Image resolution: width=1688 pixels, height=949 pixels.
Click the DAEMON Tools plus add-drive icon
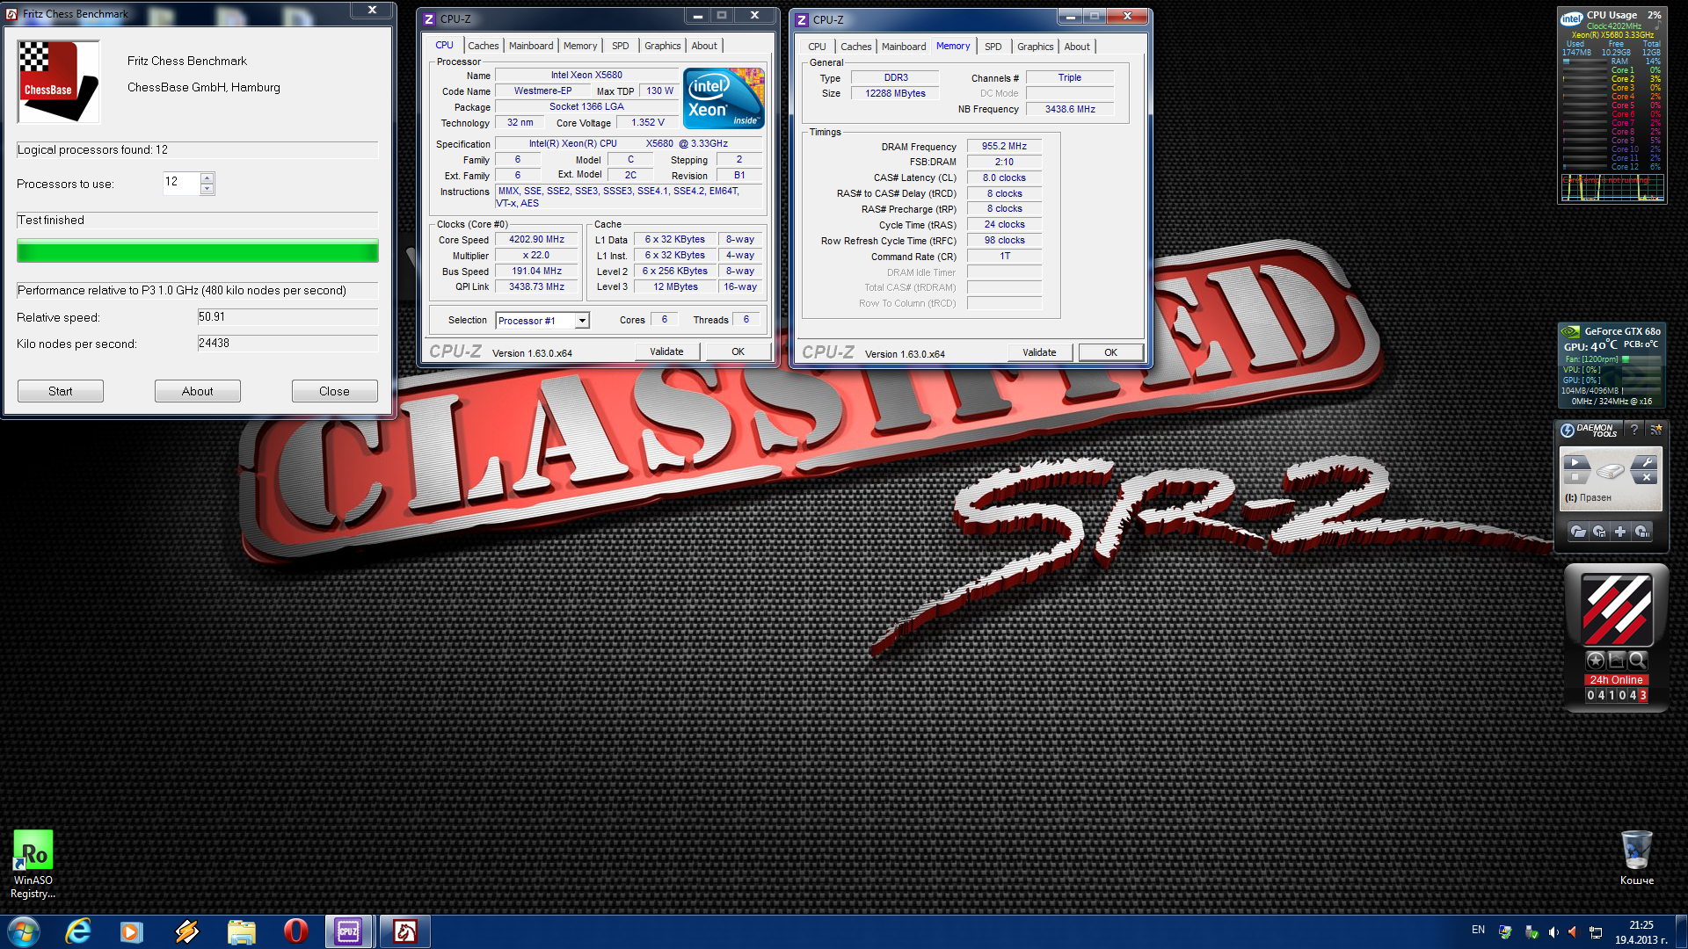pos(1620,532)
